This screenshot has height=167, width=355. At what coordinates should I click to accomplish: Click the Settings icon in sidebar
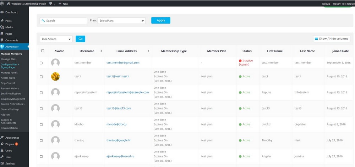point(2,163)
